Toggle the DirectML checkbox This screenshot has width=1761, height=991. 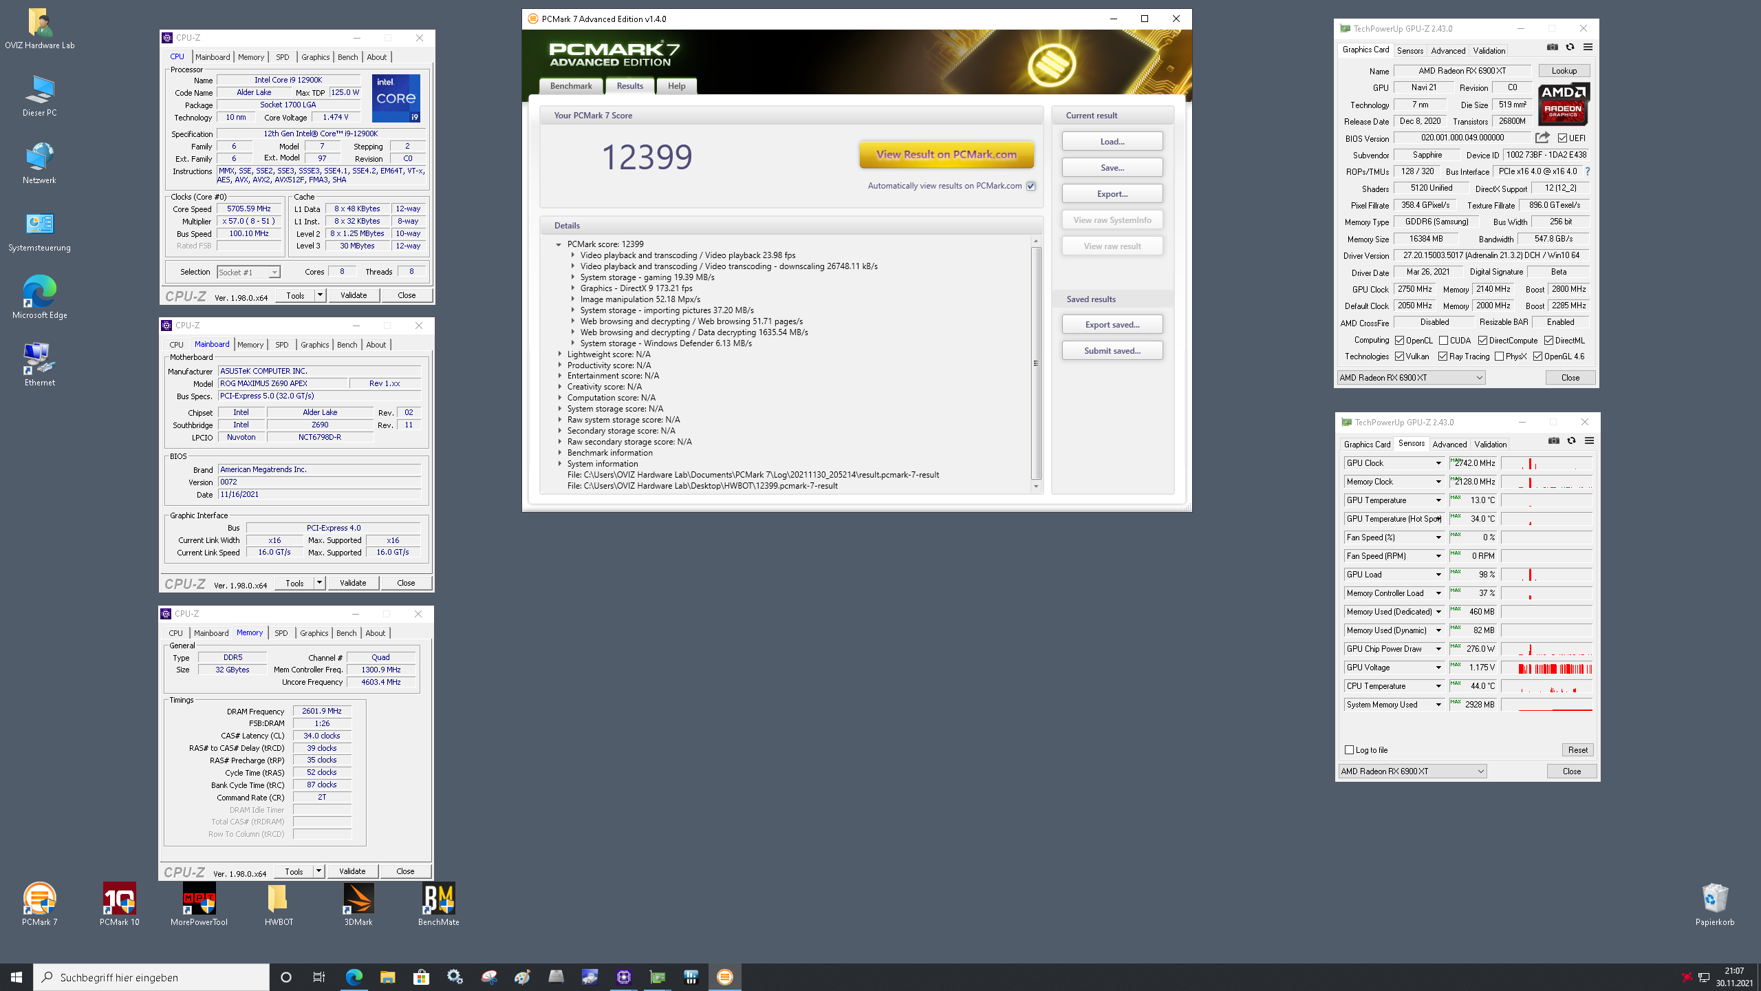[1548, 341]
